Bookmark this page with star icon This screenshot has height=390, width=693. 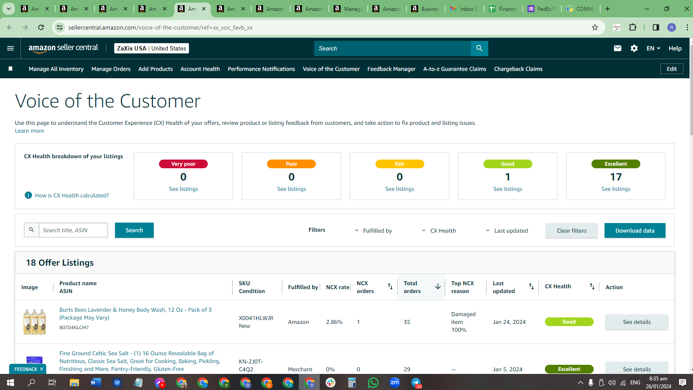(x=595, y=27)
